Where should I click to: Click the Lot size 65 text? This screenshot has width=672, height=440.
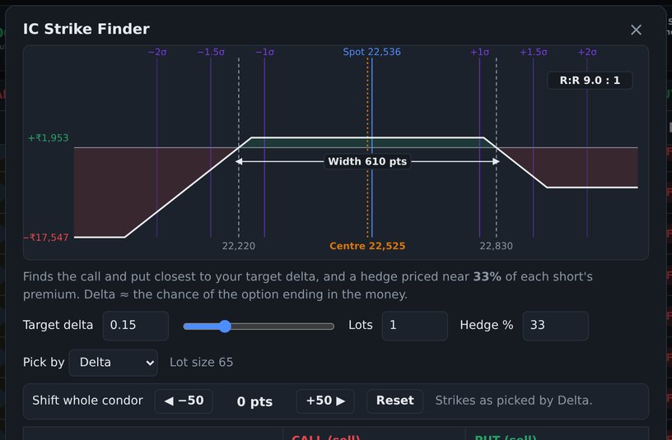pos(201,363)
